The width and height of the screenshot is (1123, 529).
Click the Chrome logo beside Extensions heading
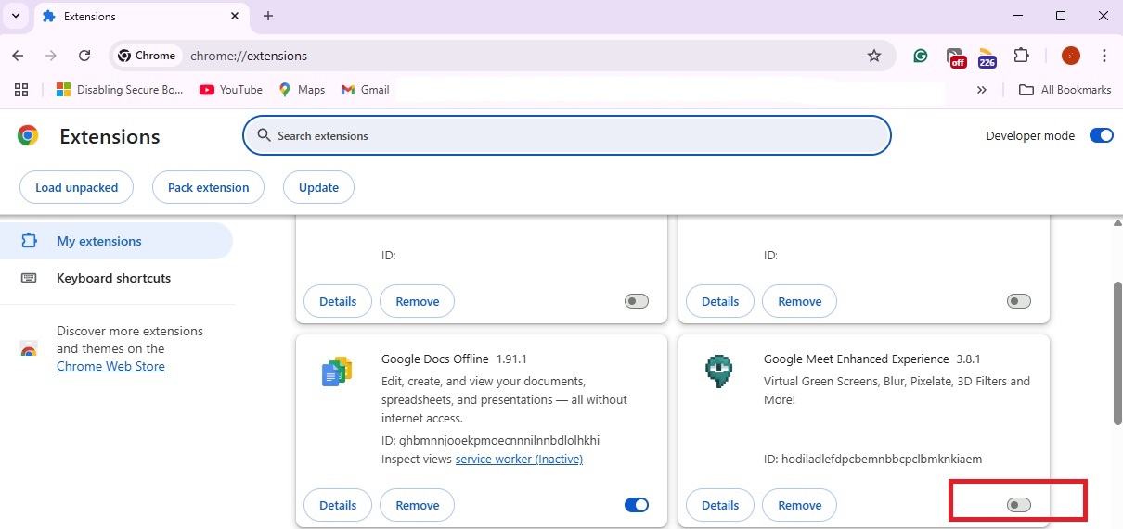click(28, 136)
